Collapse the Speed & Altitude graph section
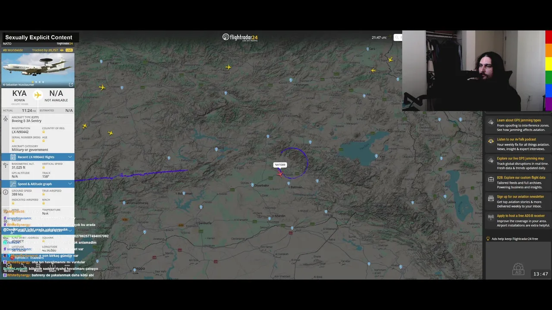The height and width of the screenshot is (310, 552). point(70,184)
